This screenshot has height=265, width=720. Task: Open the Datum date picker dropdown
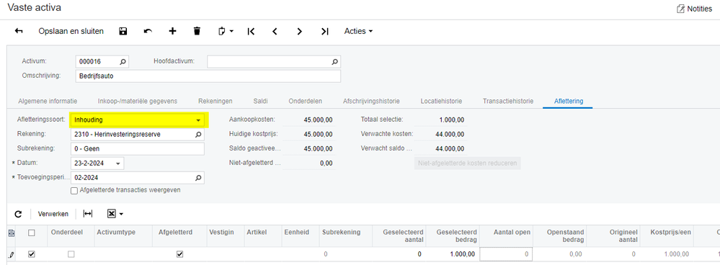118,163
